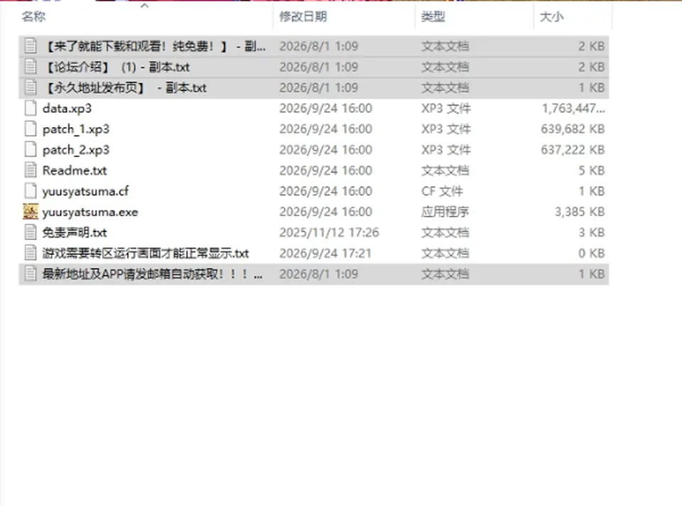Select the truncated size 1,763,447... of data.xp3

click(573, 108)
